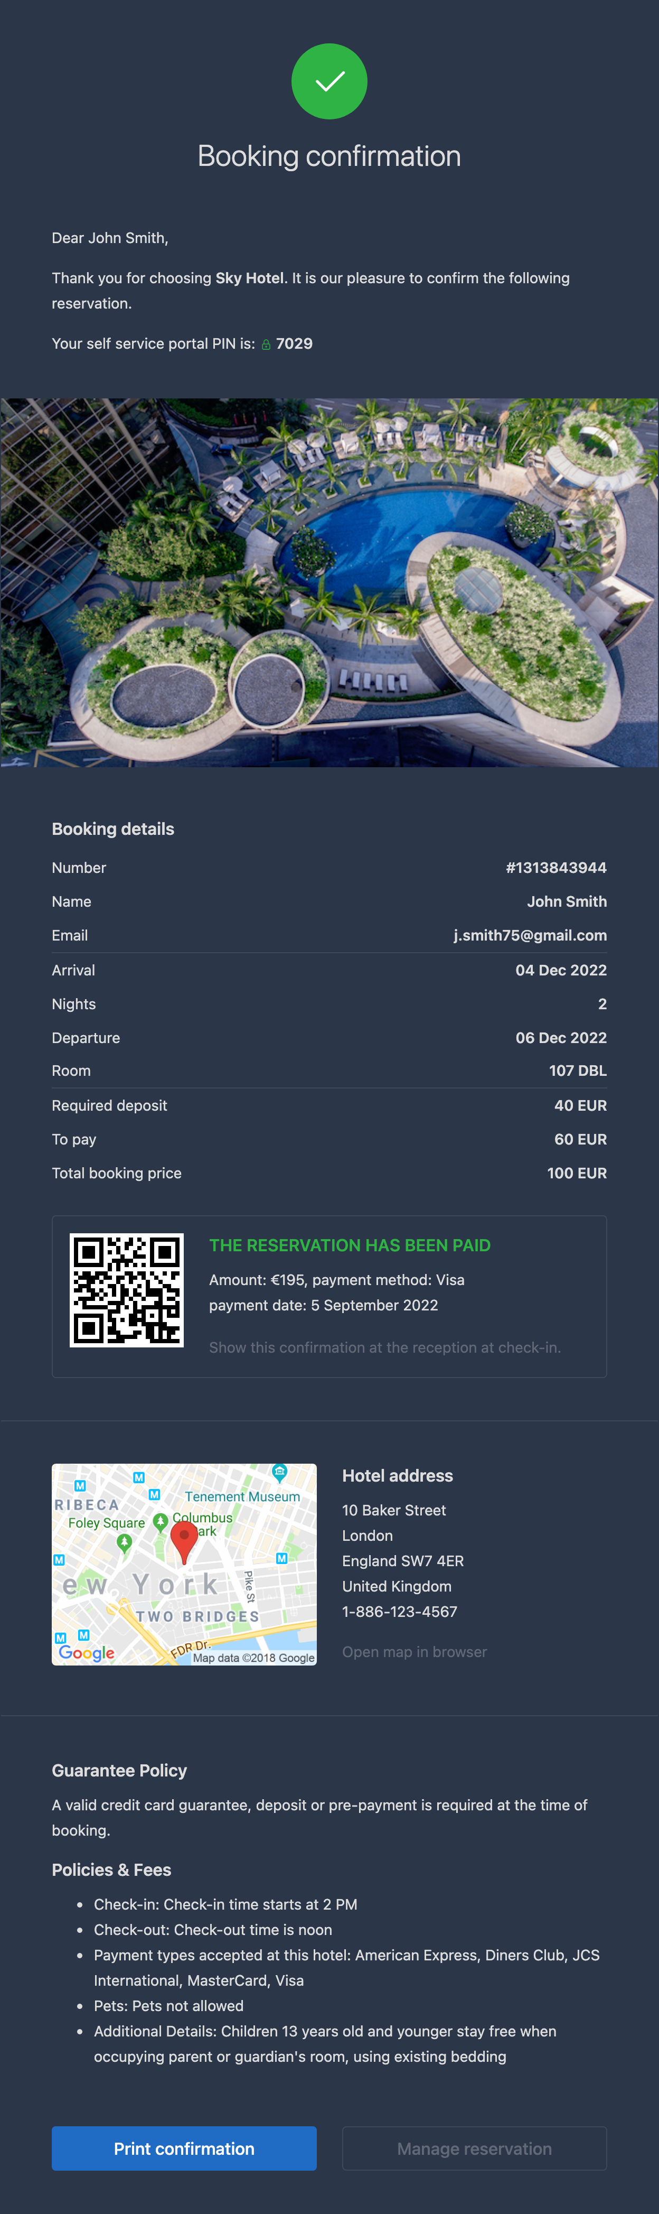The width and height of the screenshot is (659, 2214).
Task: Click the booking number #1313843944
Action: [556, 867]
